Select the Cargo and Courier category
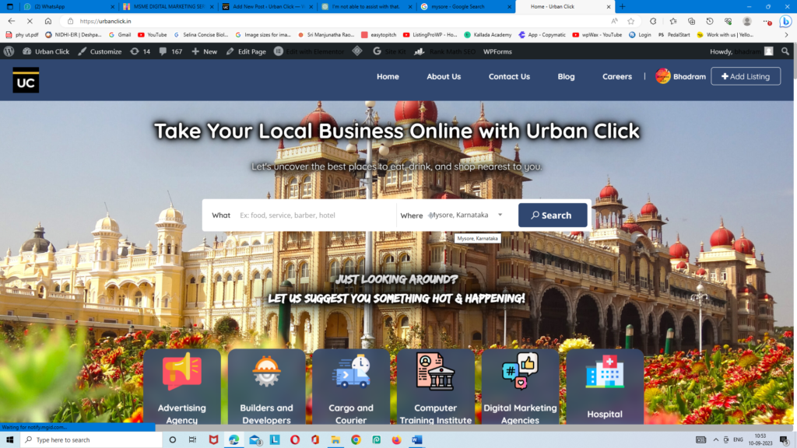Screen dimensions: 797x448 click(351, 387)
